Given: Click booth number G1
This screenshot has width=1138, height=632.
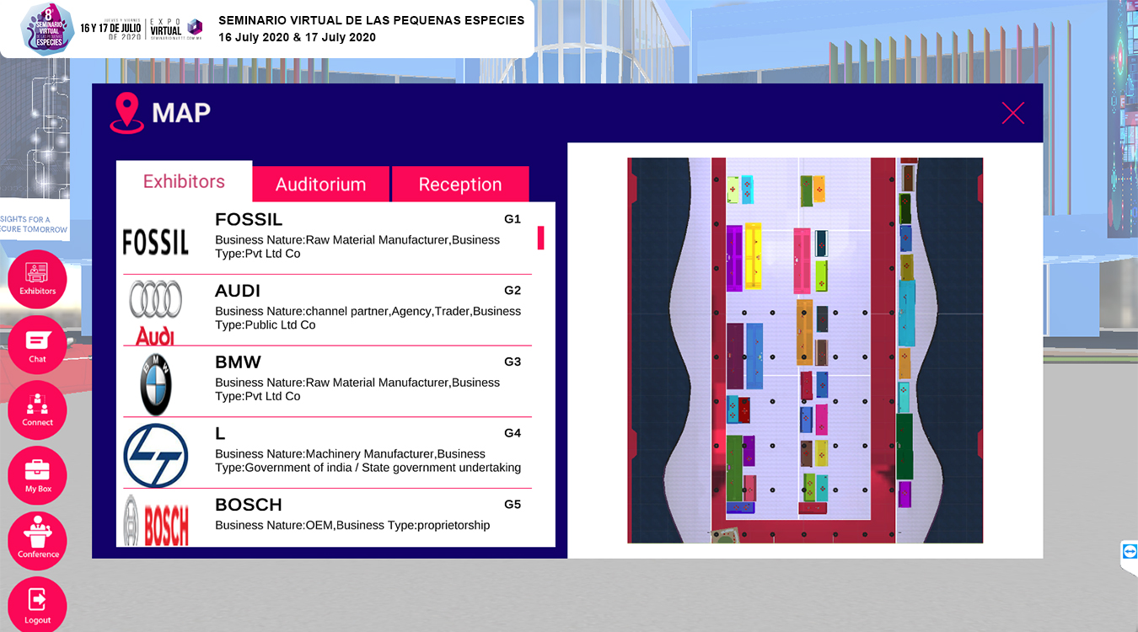Looking at the screenshot, I should click(x=513, y=219).
